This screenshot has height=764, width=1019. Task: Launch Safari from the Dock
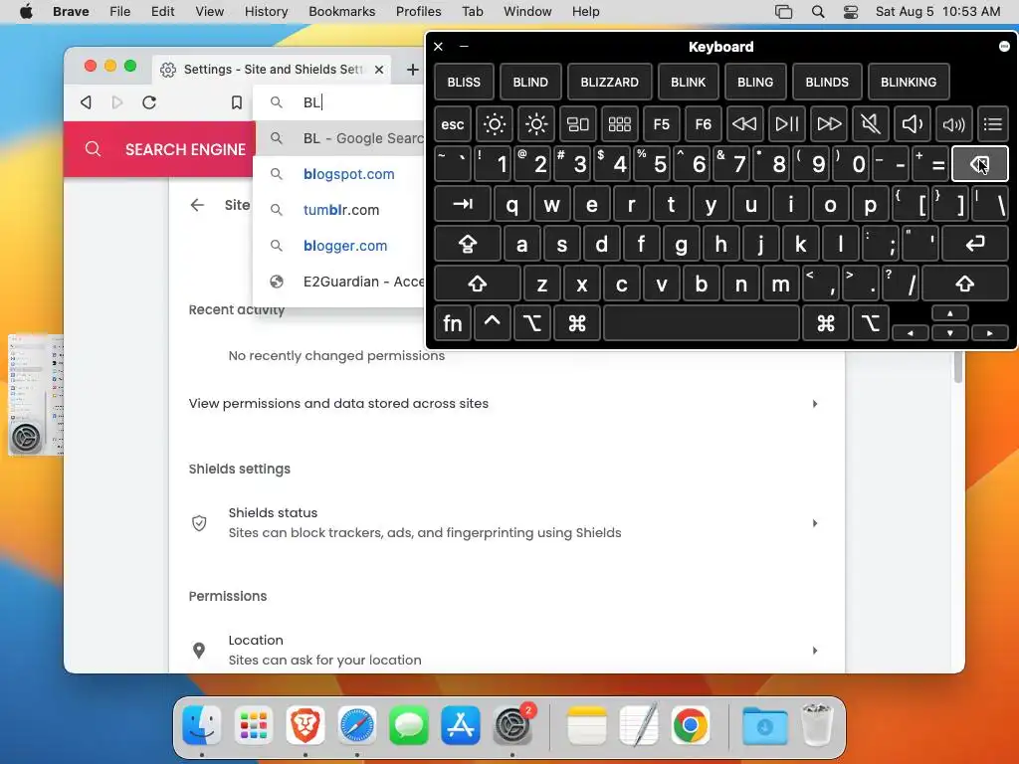[x=357, y=725]
